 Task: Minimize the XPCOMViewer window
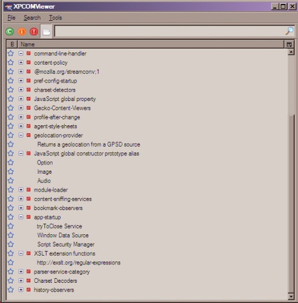[x=275, y=6]
